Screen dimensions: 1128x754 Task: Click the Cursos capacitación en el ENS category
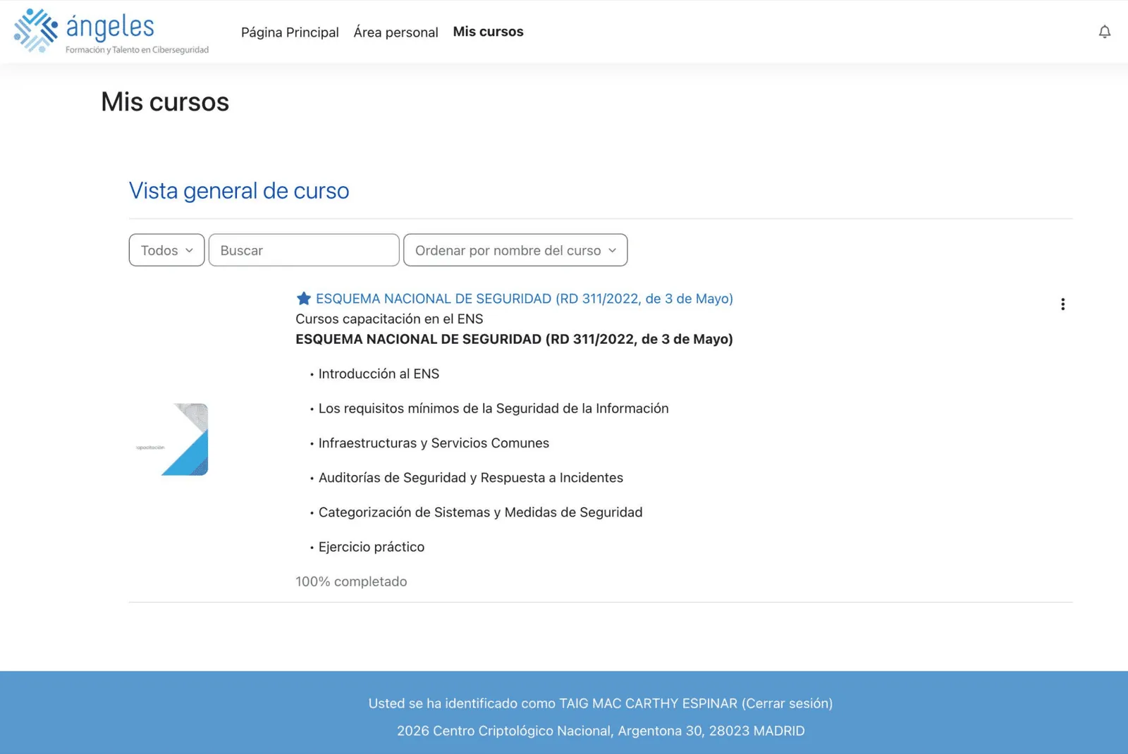click(x=388, y=319)
